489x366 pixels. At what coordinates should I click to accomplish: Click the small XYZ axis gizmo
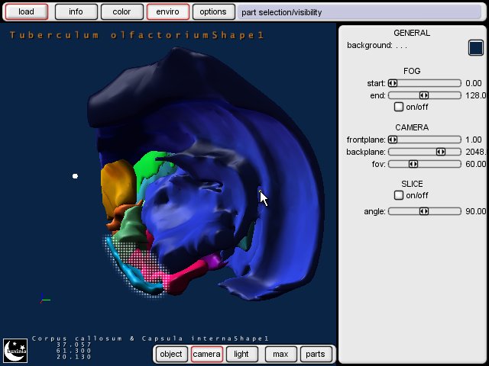[x=44, y=300]
